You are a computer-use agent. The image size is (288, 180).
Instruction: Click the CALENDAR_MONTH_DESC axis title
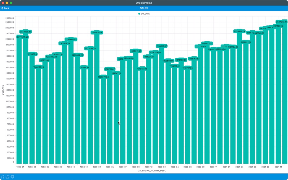coord(152,171)
